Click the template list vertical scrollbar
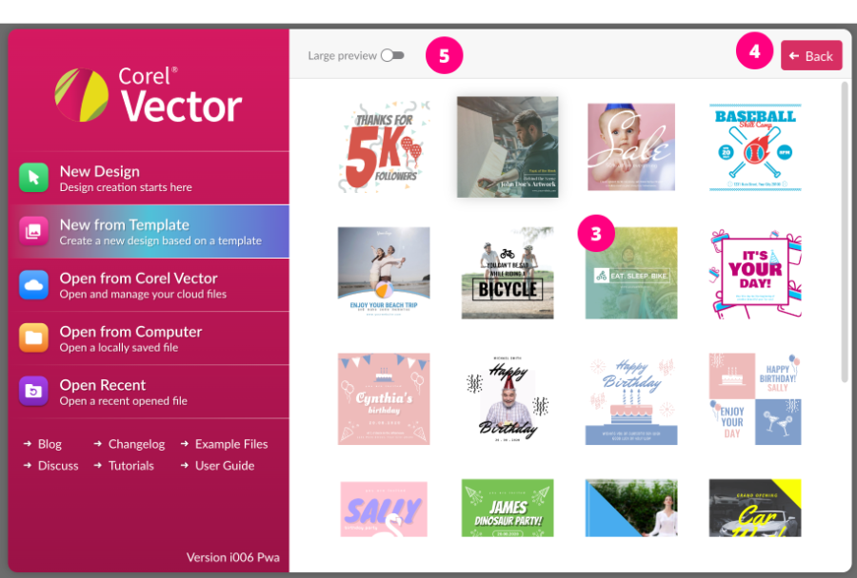The image size is (857, 578). click(x=844, y=233)
